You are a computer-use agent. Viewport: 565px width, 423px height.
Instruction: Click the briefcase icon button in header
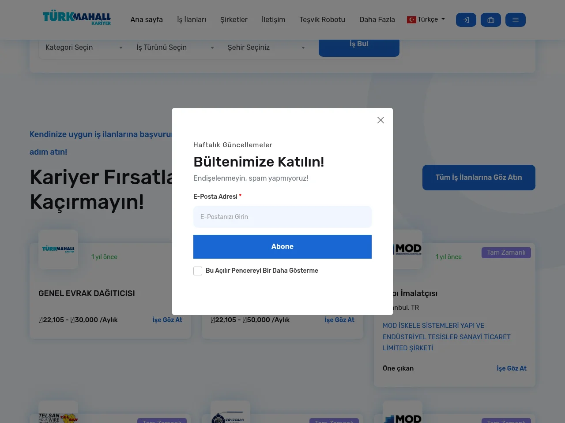(x=490, y=20)
